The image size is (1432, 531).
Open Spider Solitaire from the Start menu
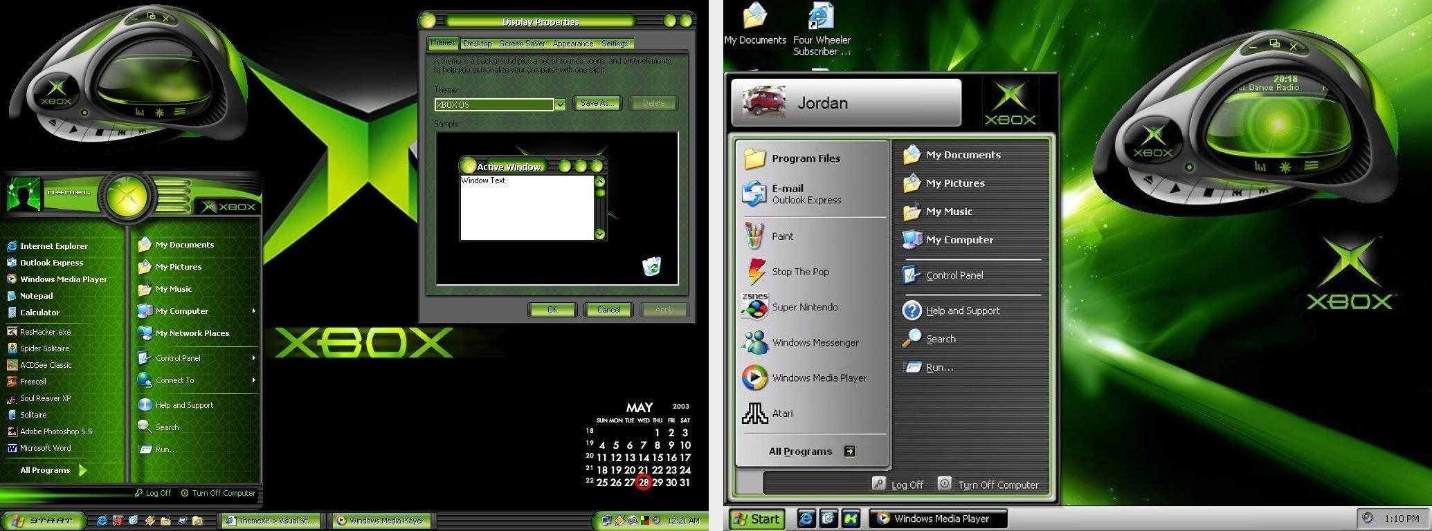[x=38, y=348]
